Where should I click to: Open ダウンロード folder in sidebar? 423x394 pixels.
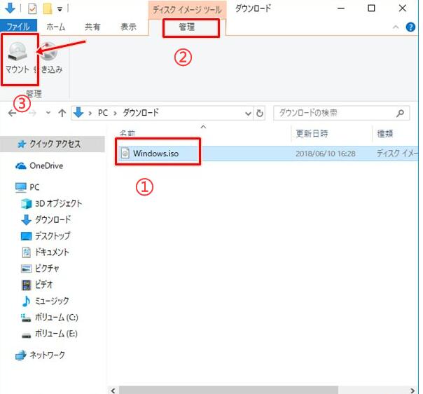(46, 219)
